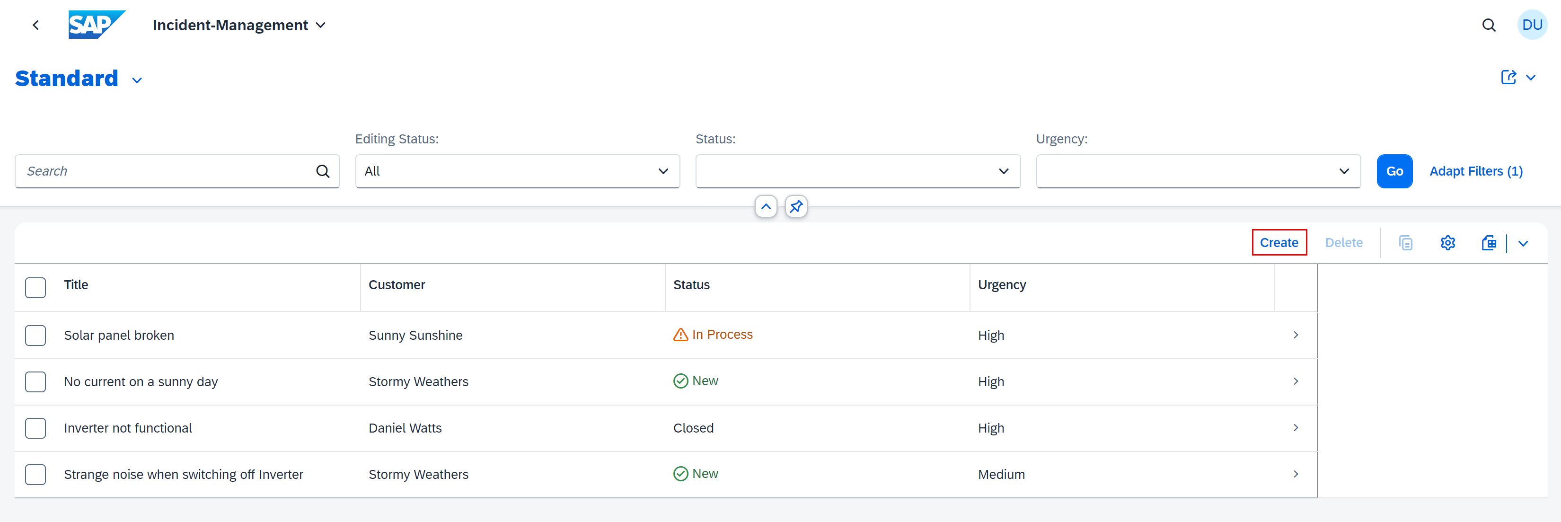The image size is (1561, 522).
Task: Export table to spreadsheet icon
Action: [x=1488, y=243]
